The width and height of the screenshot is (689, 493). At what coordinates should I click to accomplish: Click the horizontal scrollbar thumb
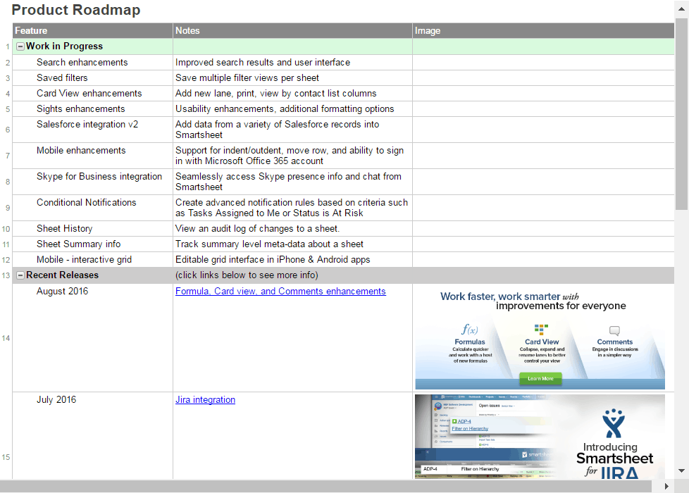coord(325,487)
